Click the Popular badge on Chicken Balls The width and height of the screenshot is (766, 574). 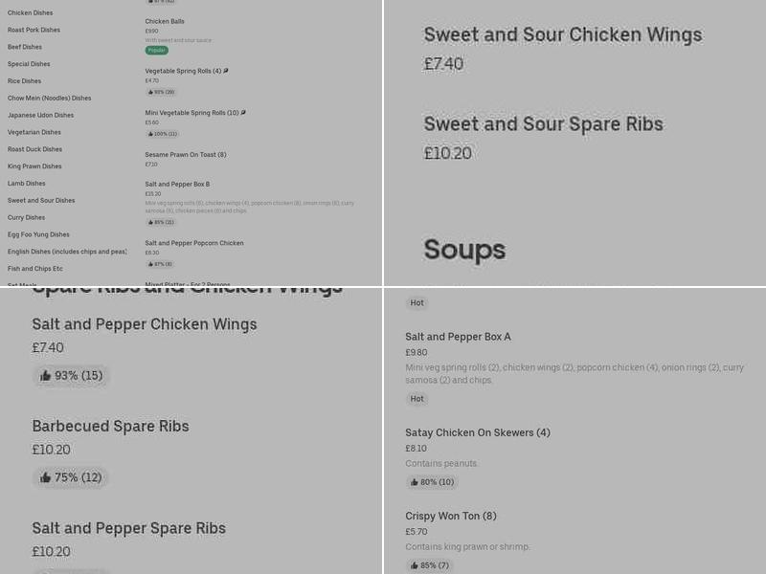pyautogui.click(x=156, y=49)
